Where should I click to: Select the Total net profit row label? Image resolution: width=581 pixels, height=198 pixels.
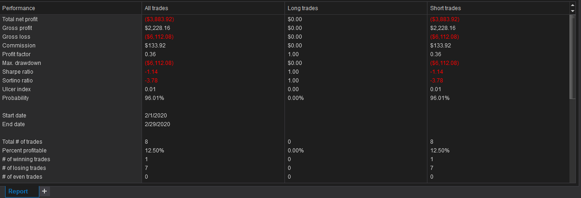[x=20, y=19]
